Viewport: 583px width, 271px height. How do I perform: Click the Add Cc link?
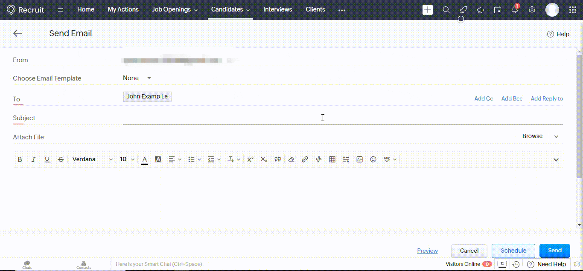pyautogui.click(x=484, y=98)
